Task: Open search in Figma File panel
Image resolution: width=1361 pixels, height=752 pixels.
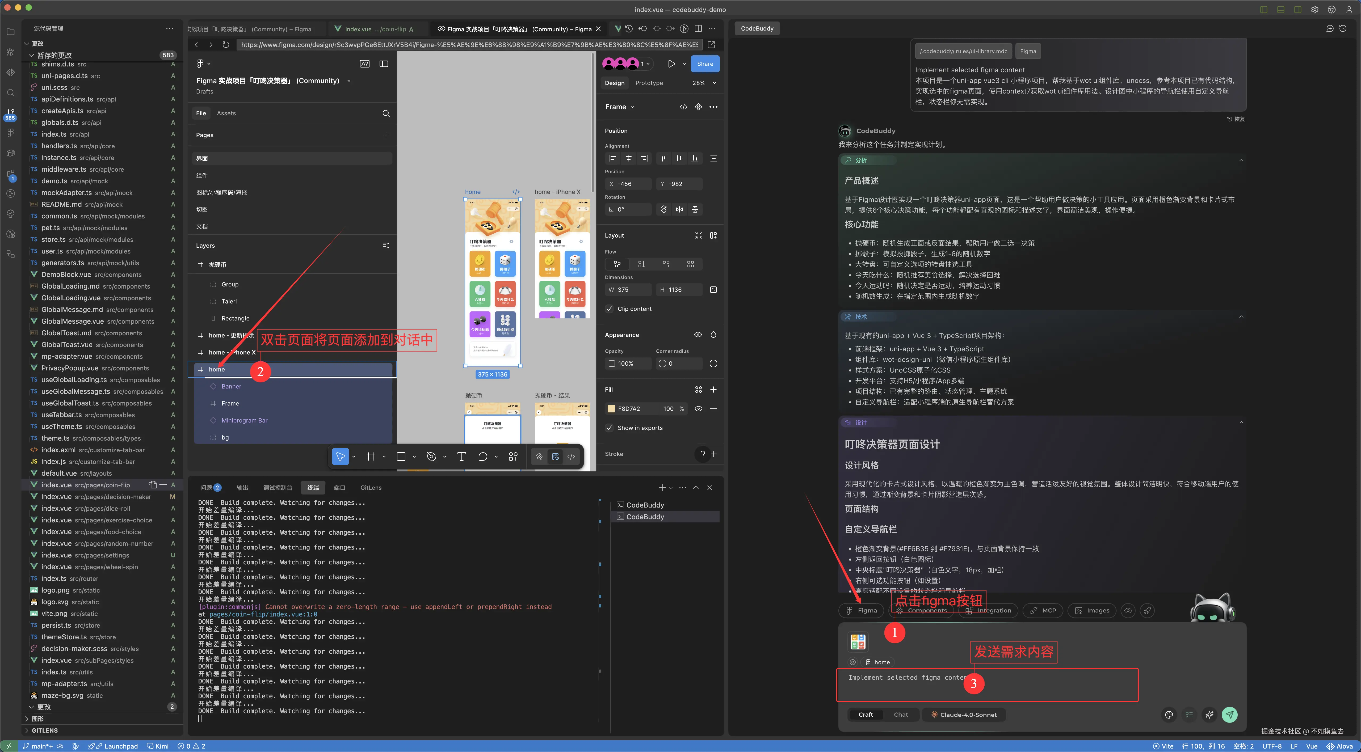Action: pyautogui.click(x=386, y=113)
